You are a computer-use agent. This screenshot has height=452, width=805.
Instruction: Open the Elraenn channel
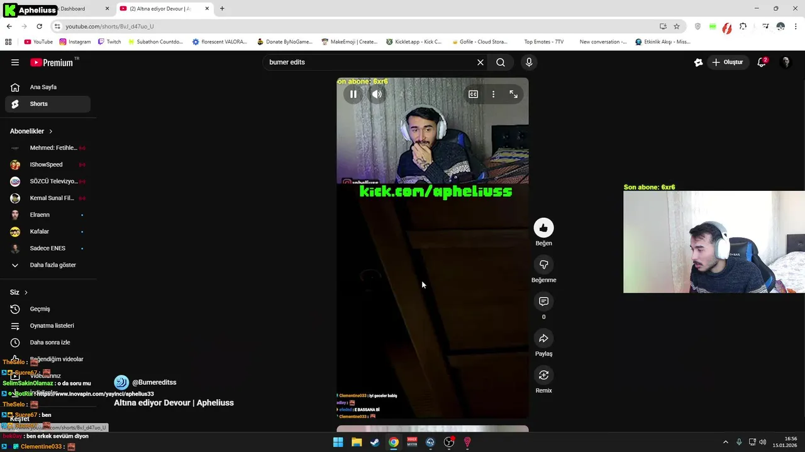tap(48, 215)
